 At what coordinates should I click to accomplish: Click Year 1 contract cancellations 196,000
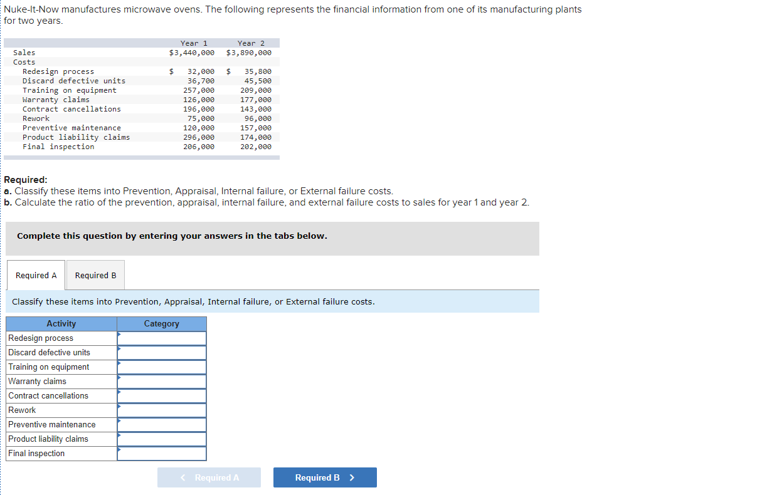[199, 109]
